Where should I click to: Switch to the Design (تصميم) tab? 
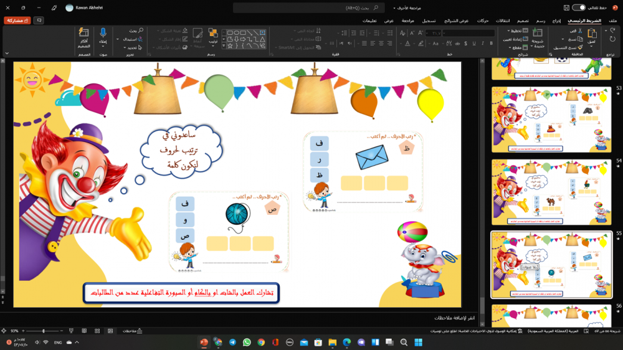(x=523, y=21)
